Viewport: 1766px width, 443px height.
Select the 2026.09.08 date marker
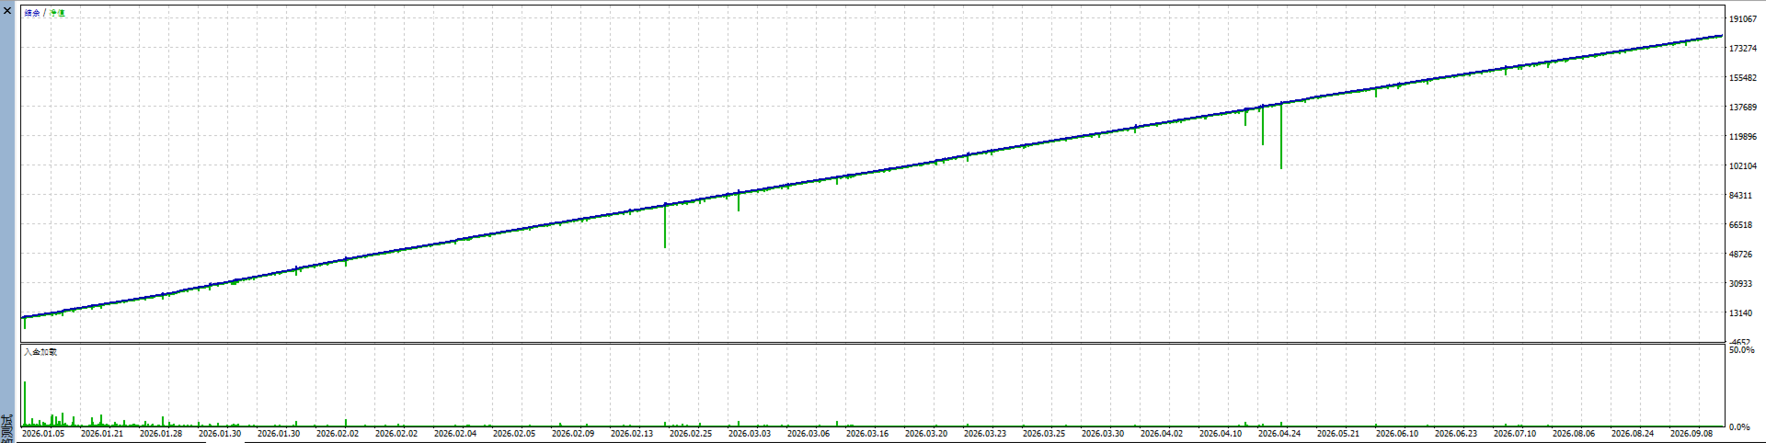tap(1691, 433)
